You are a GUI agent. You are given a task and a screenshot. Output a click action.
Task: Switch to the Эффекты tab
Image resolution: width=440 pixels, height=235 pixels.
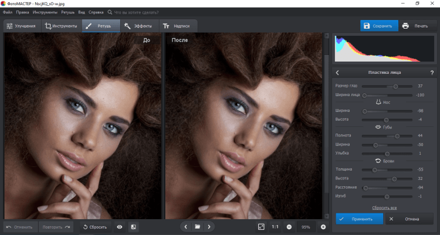(138, 26)
